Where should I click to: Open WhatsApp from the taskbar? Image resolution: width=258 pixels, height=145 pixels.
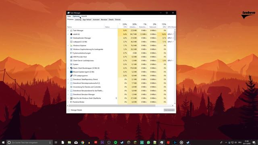148,142
